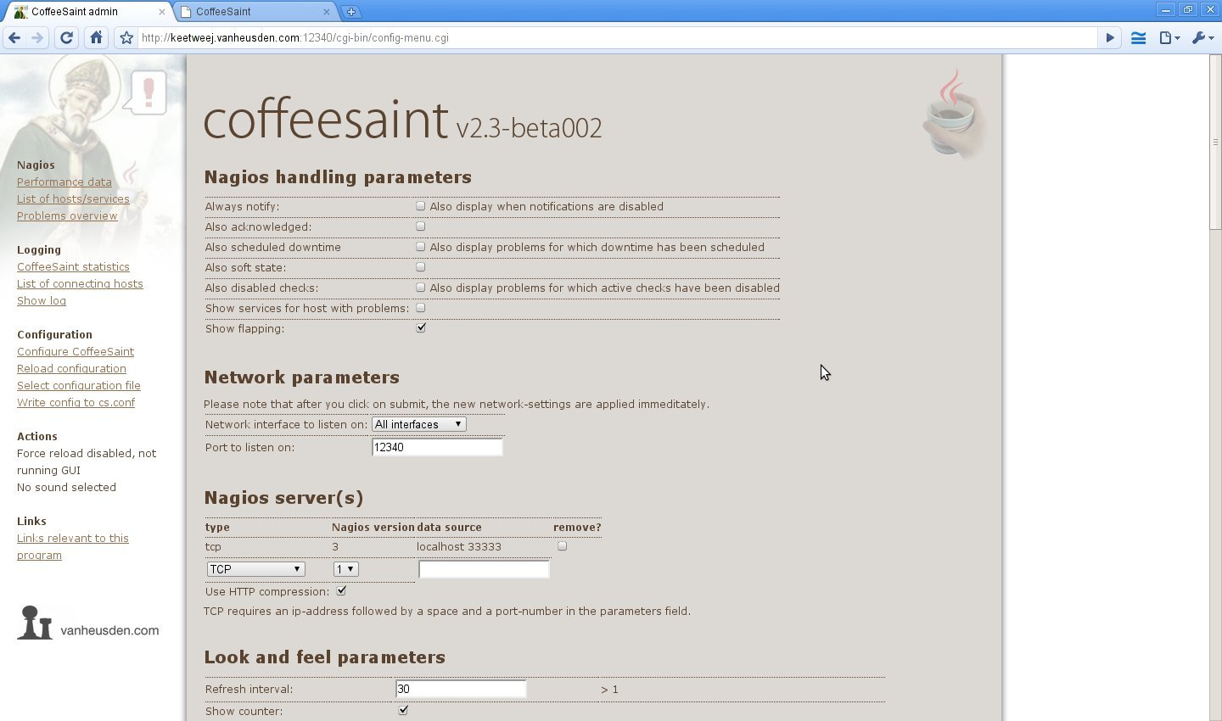Screen dimensions: 1222x721
Task: Go forward to the next page
Action: [x=36, y=37]
